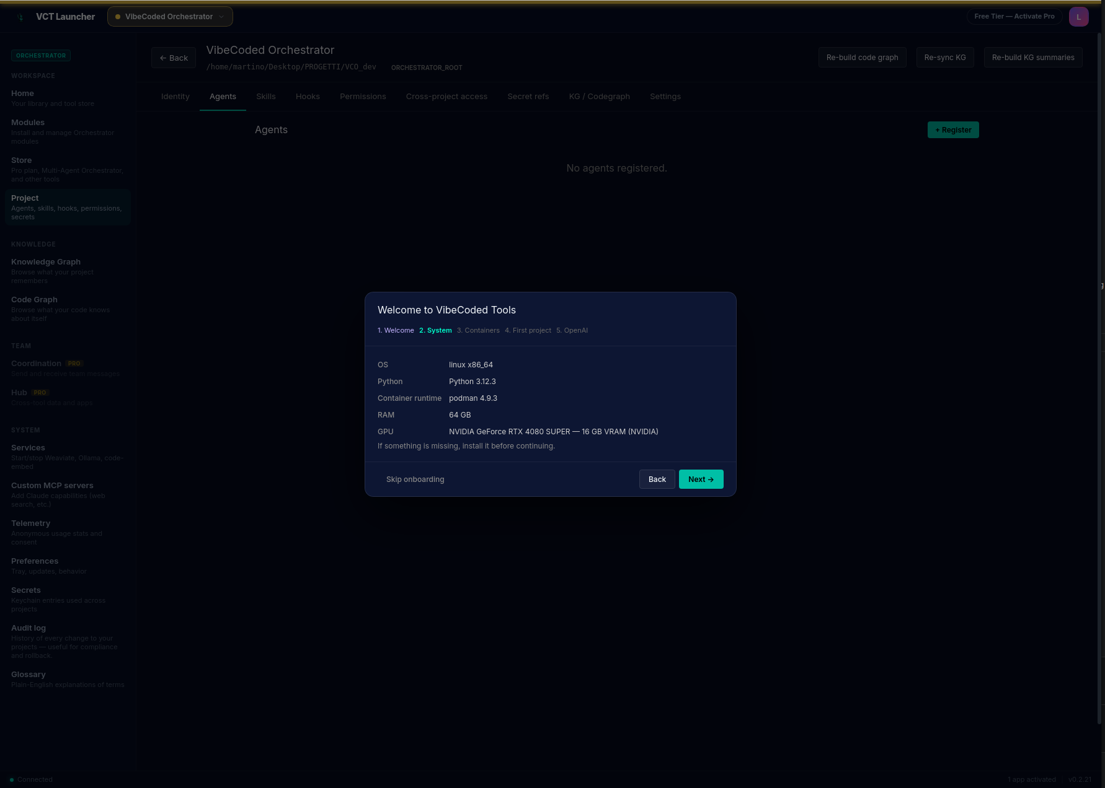Click the VCT Launcher logo icon
Screen dimensions: 1105x788
click(20, 17)
